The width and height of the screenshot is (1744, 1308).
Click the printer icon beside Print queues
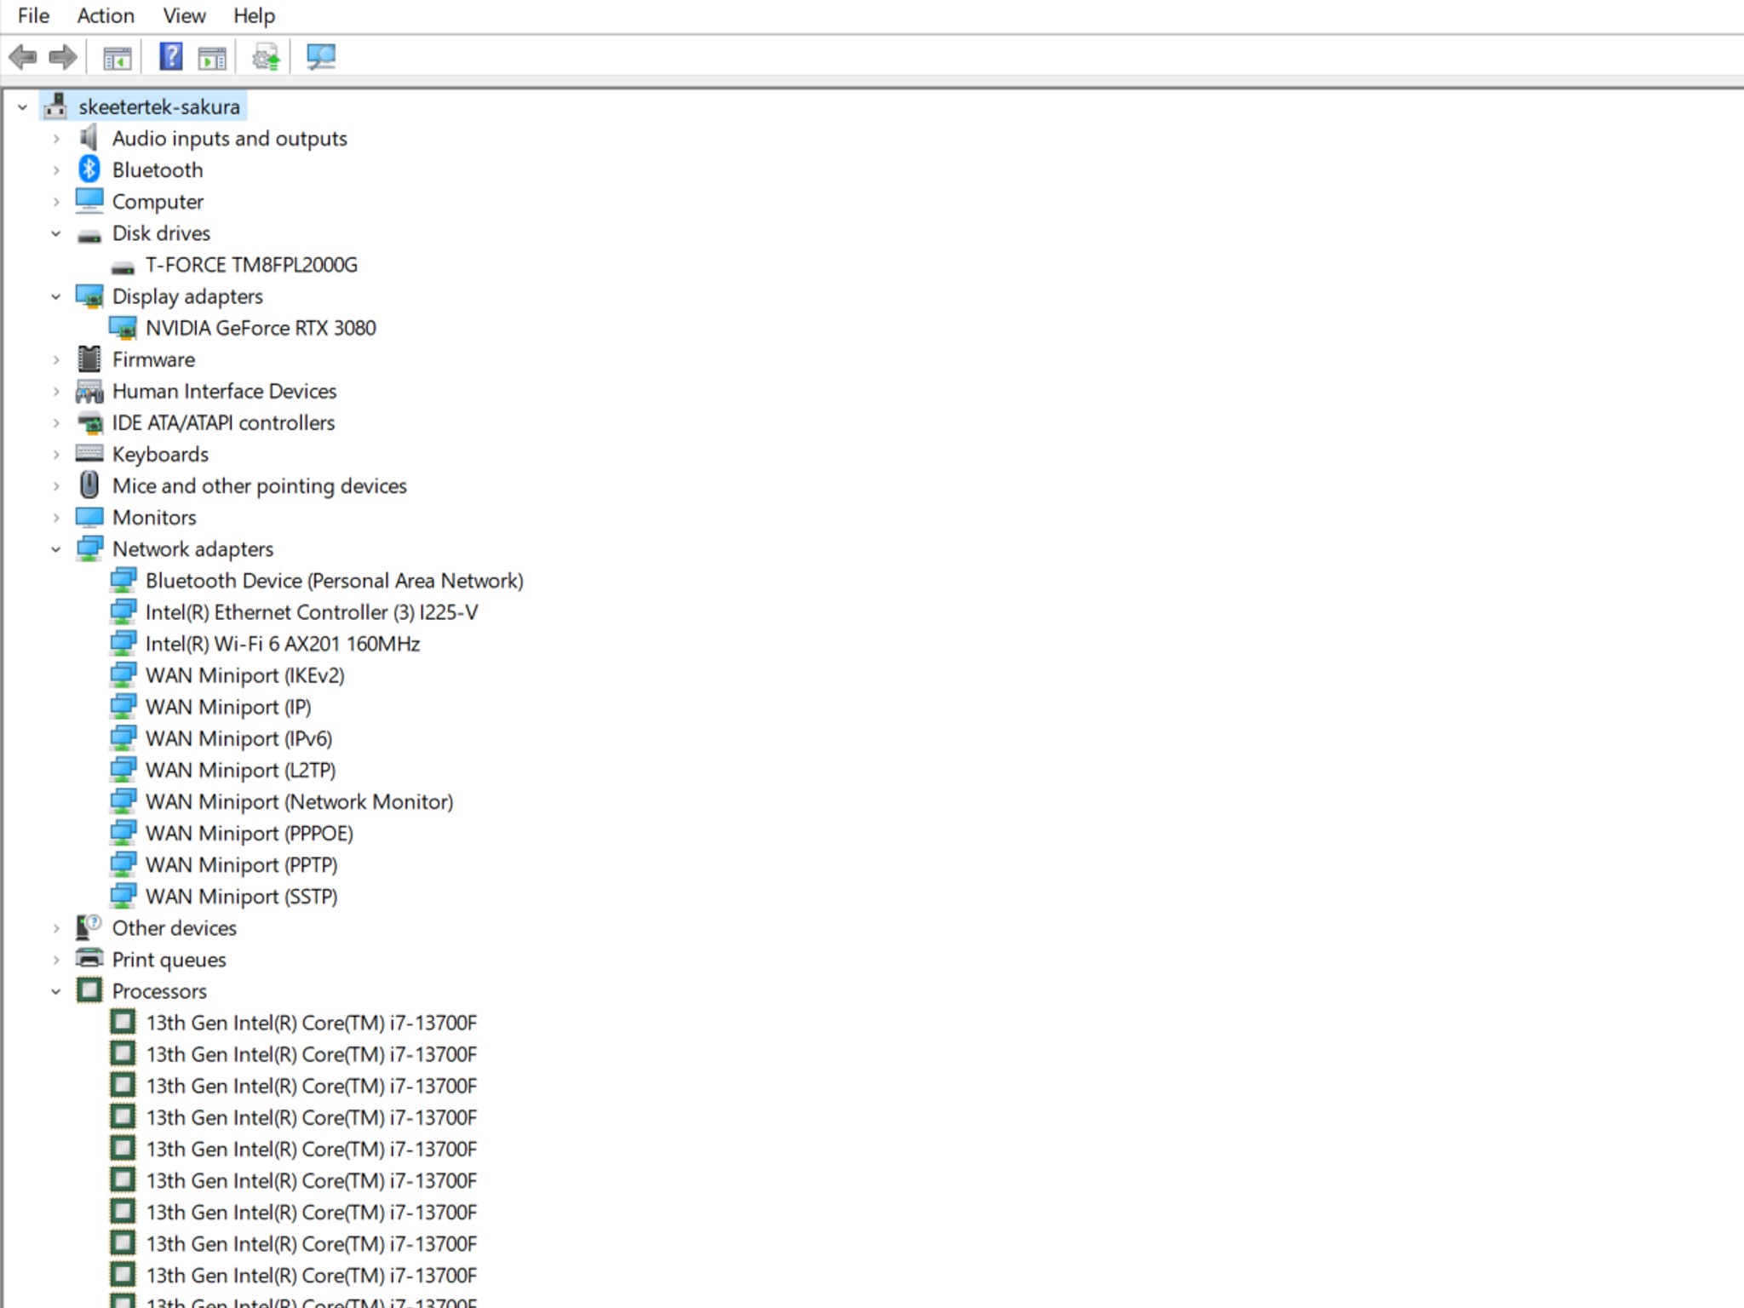pos(89,958)
